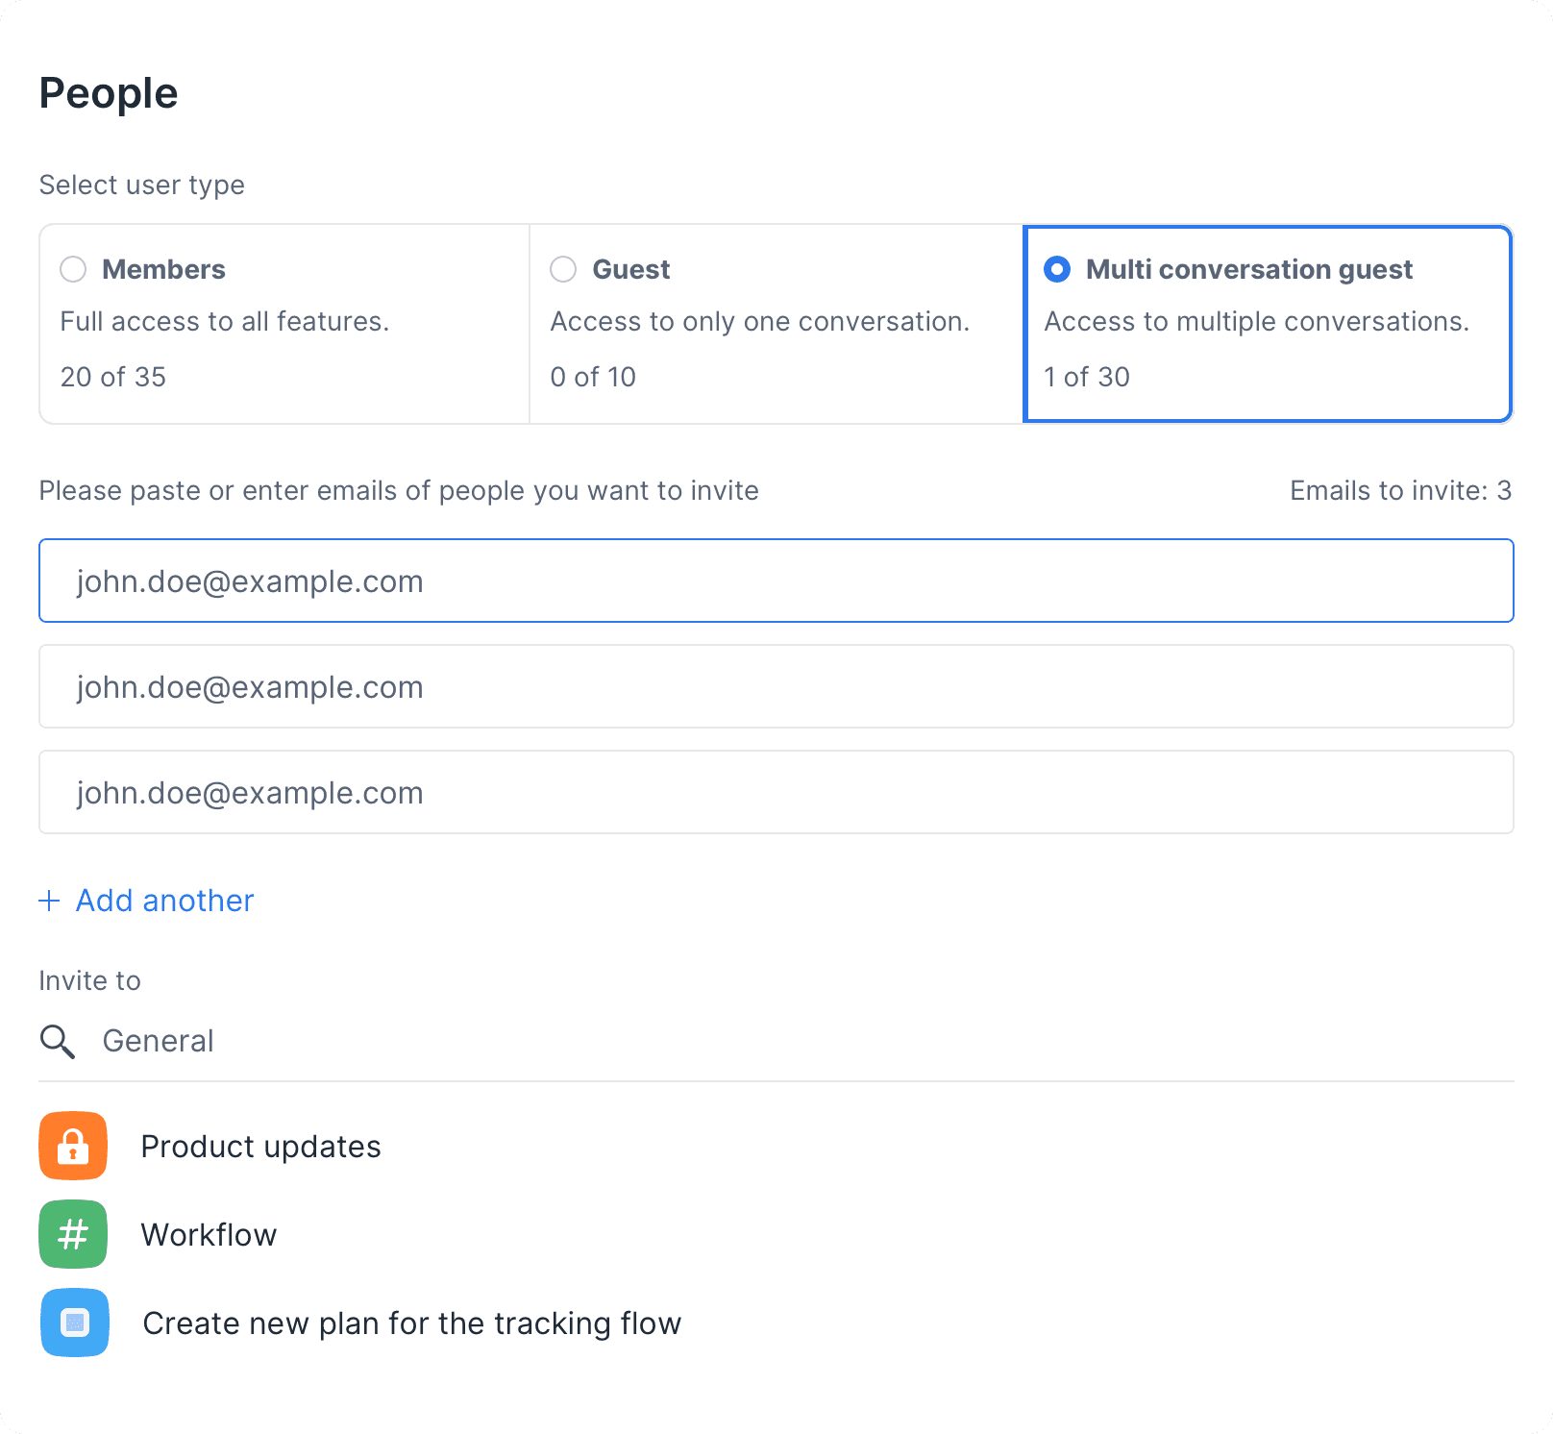The image size is (1553, 1434).
Task: Select the Guest user type radio button
Action: 562,270
